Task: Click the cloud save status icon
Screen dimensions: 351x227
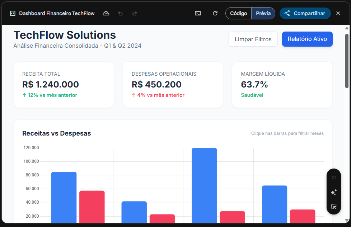Action: (106, 13)
